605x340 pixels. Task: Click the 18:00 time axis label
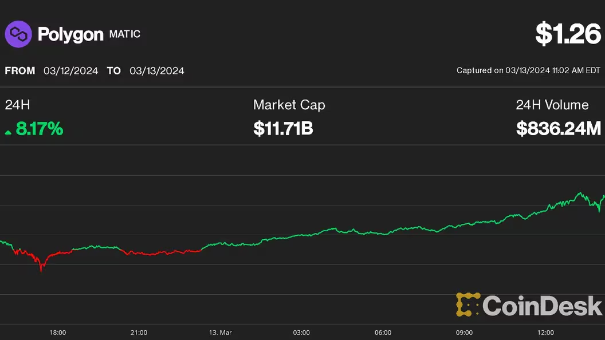click(x=58, y=333)
